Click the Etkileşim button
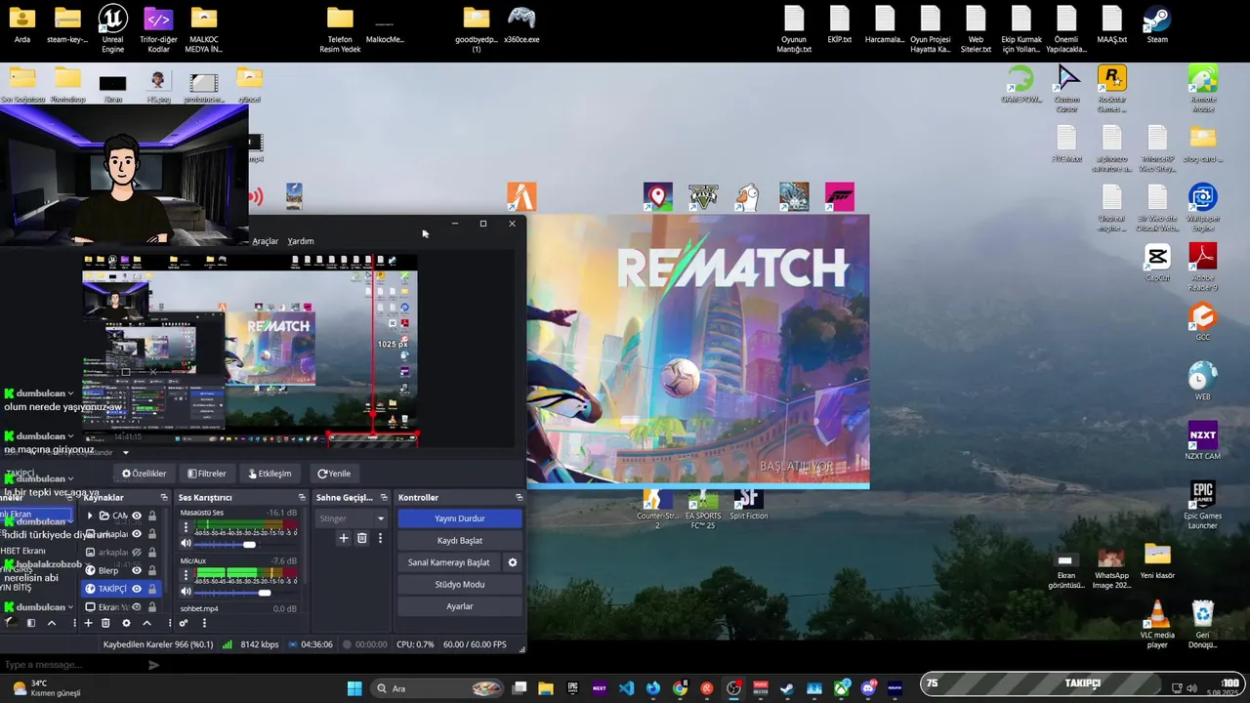 270,474
